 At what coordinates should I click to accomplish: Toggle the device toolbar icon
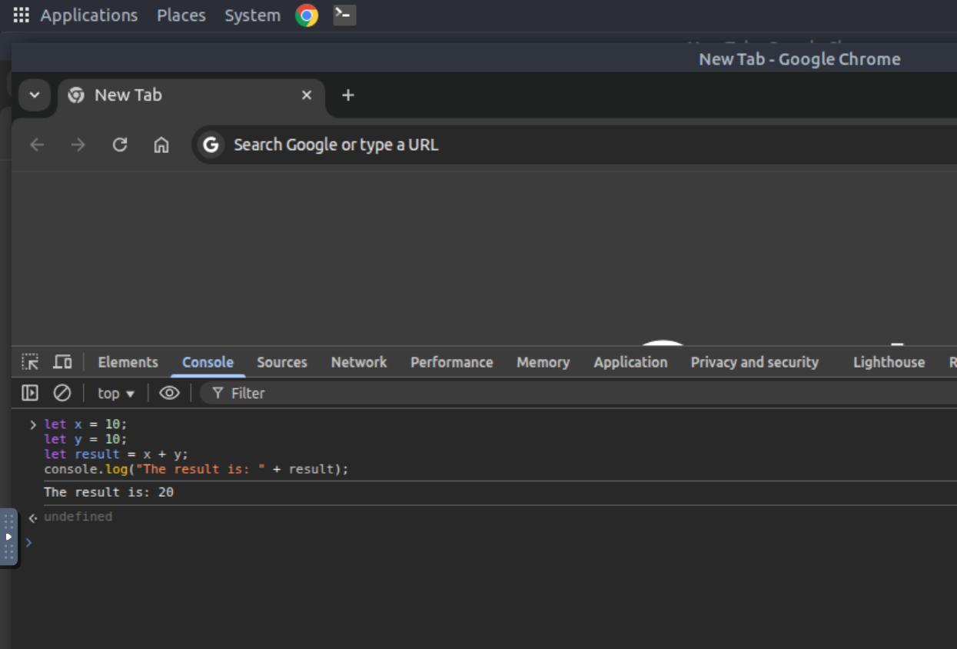click(x=62, y=362)
